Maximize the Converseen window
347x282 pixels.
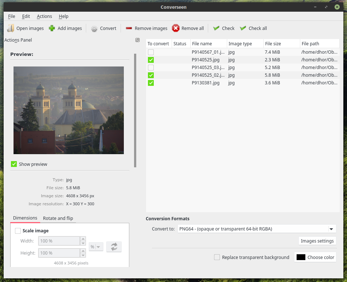326,7
